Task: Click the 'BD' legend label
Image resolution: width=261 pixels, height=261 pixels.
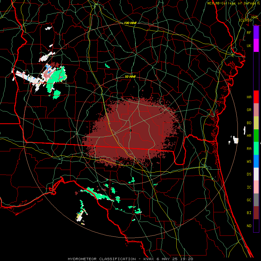Action: tap(249, 123)
